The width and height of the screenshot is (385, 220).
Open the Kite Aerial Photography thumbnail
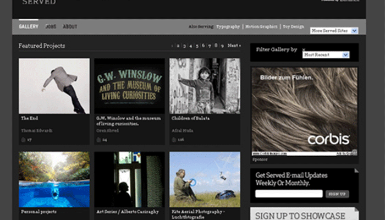tap(205, 179)
